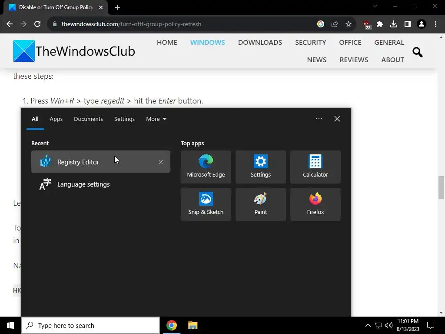The width and height of the screenshot is (445, 334).
Task: Open Chrome profile avatar
Action: (422, 24)
